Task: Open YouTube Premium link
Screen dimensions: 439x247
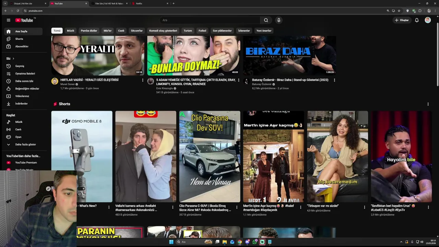Action: click(x=23, y=163)
